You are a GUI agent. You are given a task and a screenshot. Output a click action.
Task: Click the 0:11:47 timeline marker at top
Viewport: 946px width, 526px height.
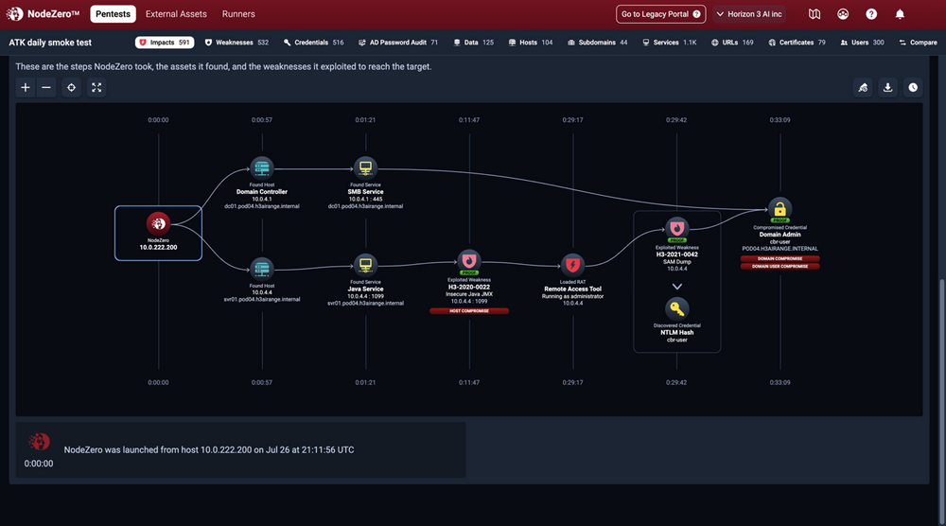point(469,120)
